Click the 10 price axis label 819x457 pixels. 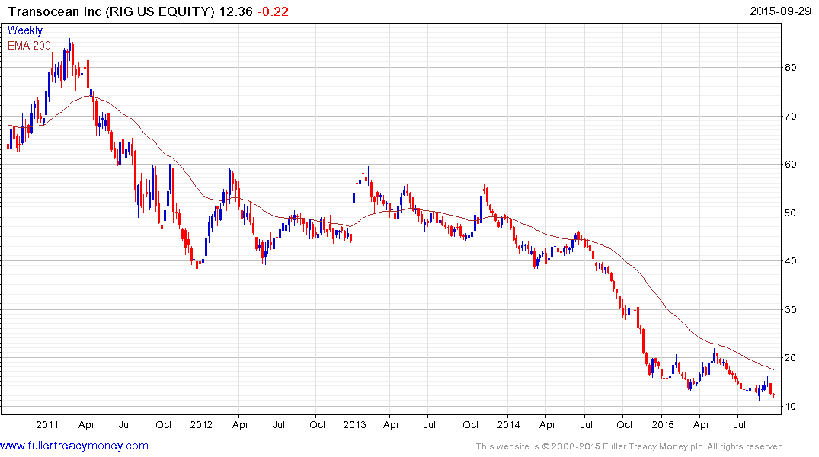(x=790, y=406)
